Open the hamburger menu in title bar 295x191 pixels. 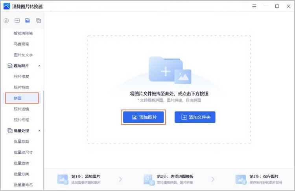coord(254,6)
